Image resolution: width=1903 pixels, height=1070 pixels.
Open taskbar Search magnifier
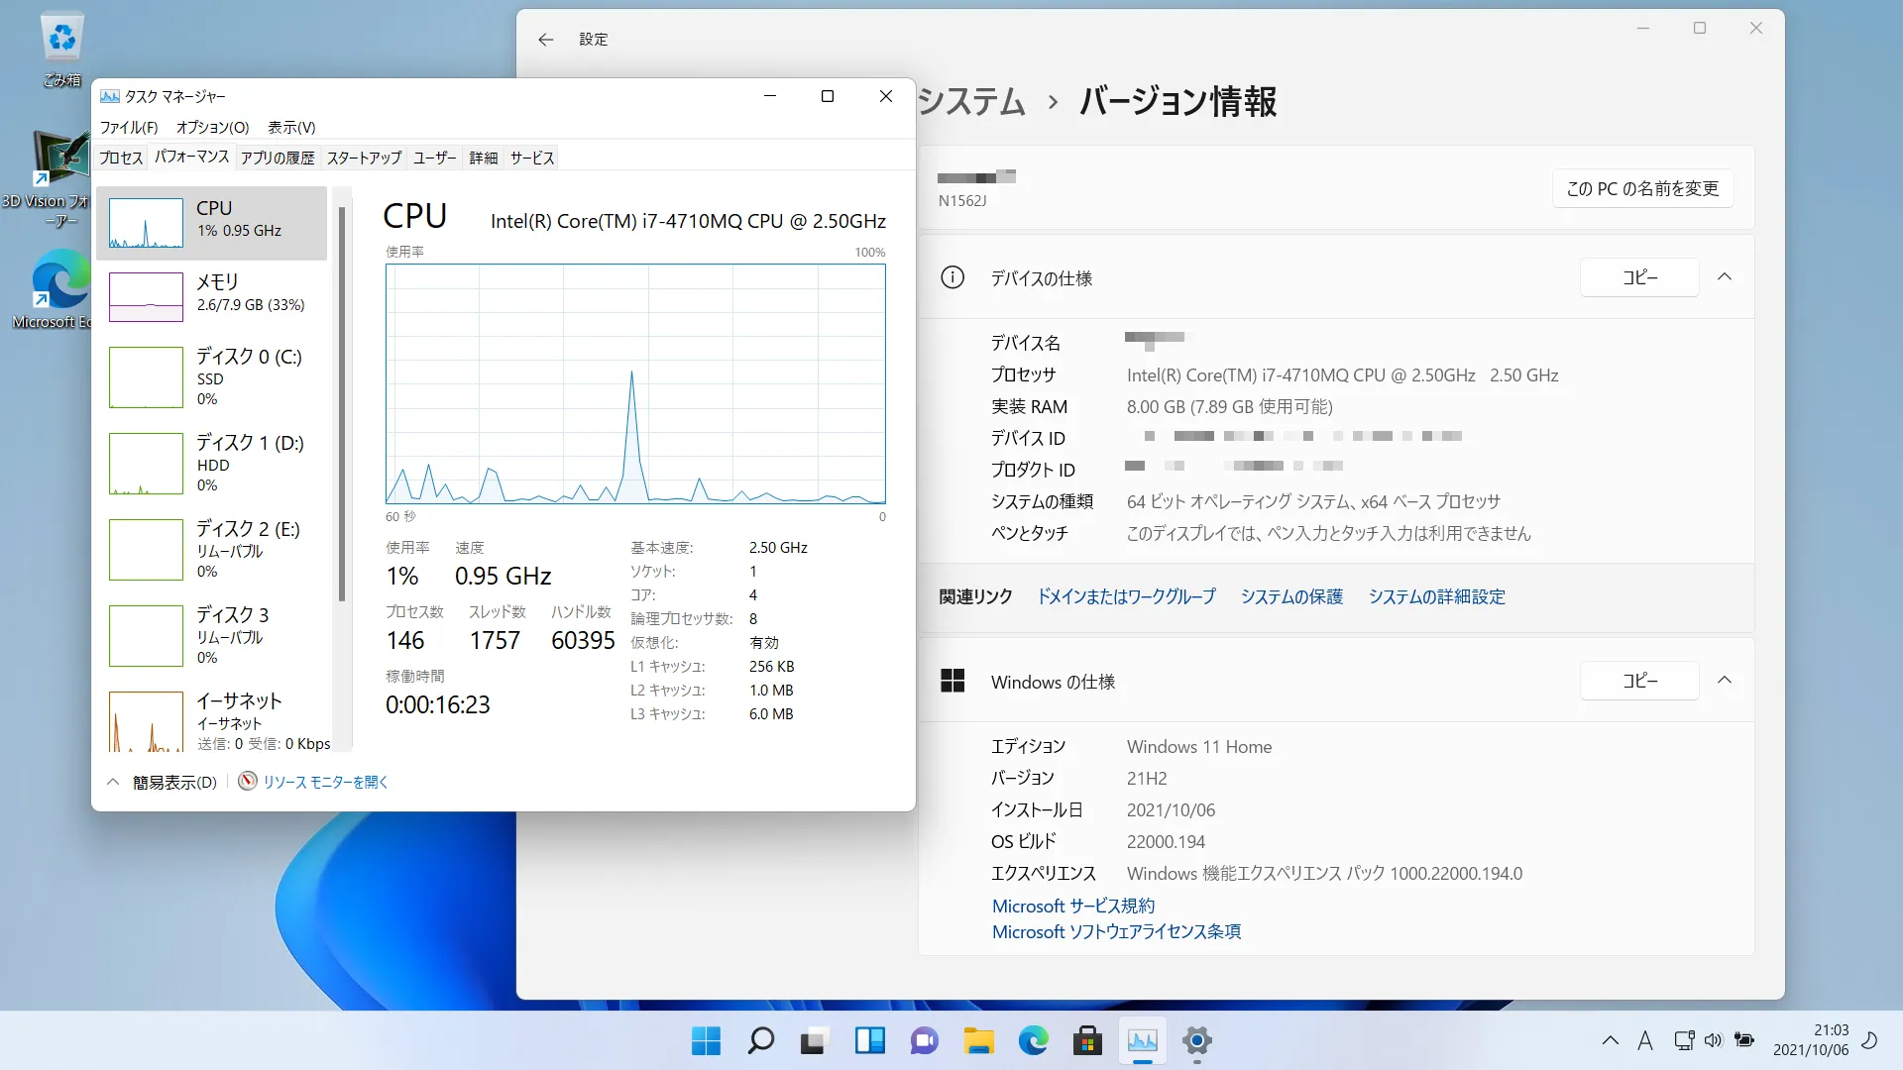click(760, 1040)
